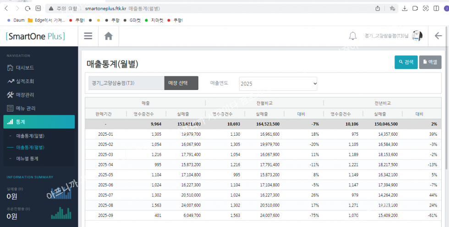449x227 pixels.
Task: Click the 매장 선택 button
Action: coord(181,83)
